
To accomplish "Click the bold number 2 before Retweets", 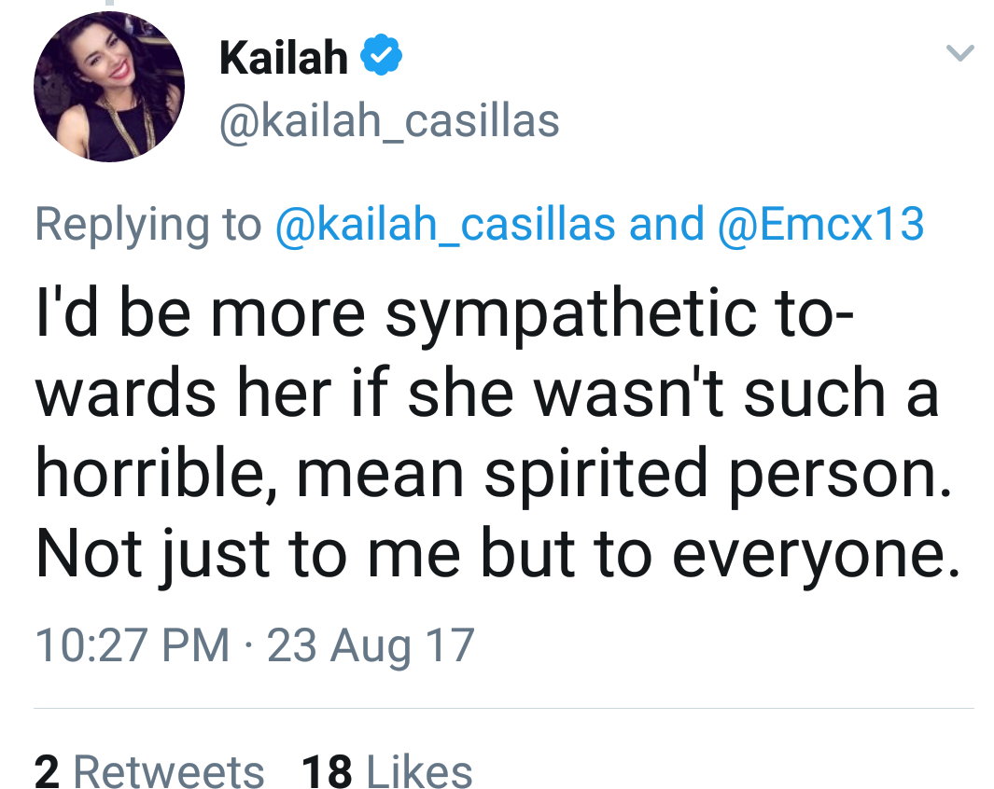I will point(47,771).
